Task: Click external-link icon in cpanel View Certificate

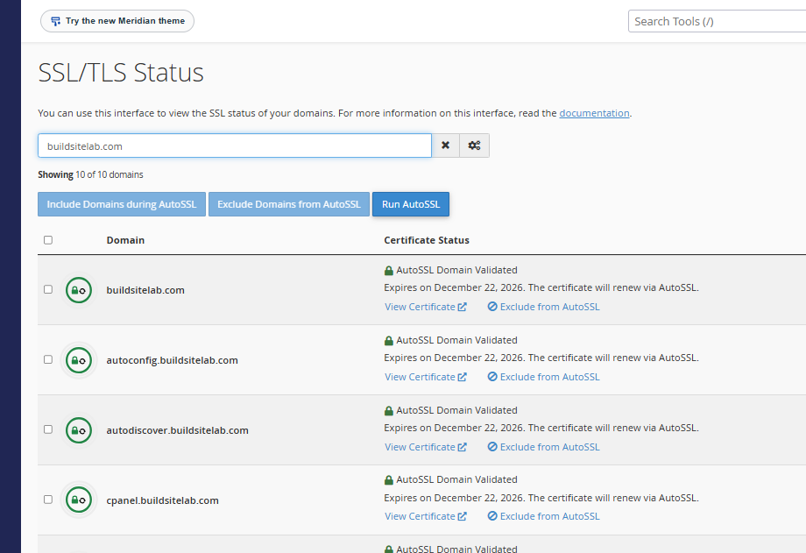Action: coord(462,516)
